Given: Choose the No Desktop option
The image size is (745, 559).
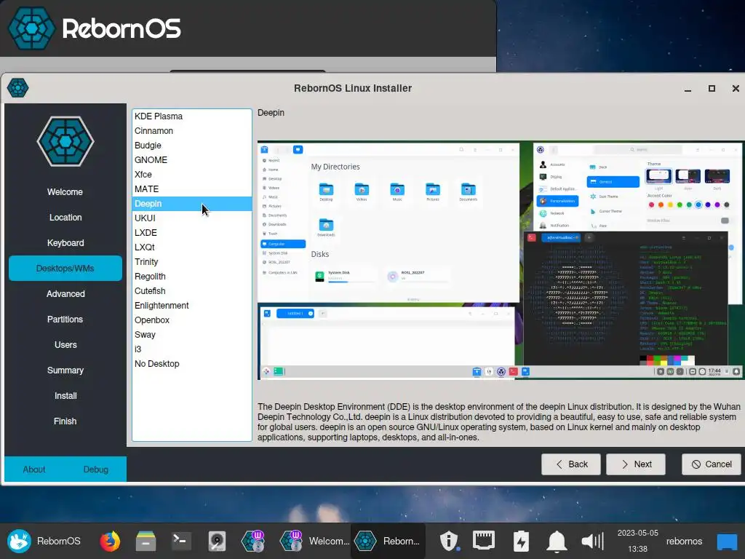Looking at the screenshot, I should point(192,364).
